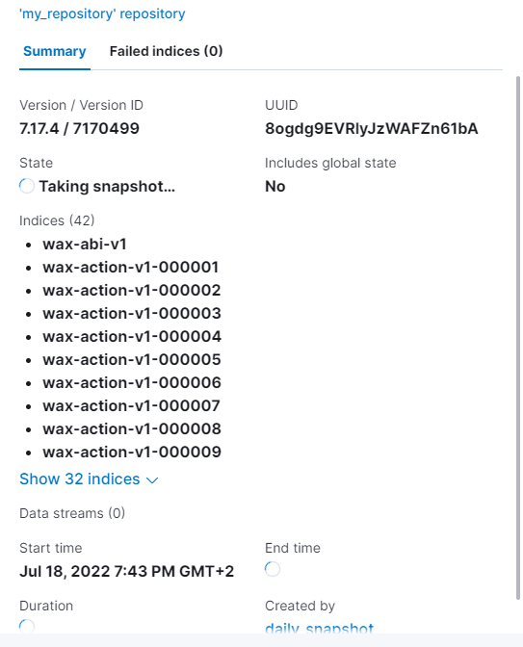
Task: Click the Data streams (0) label
Action: [x=72, y=513]
